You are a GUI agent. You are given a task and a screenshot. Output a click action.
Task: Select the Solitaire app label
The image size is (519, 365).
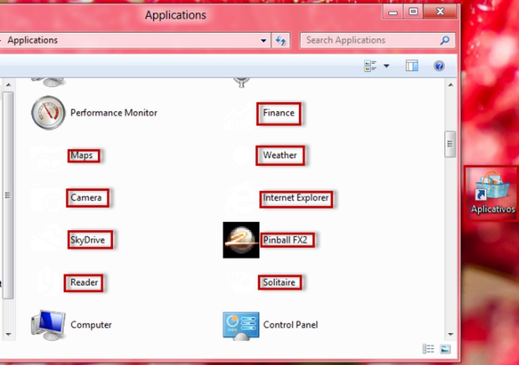pos(279,282)
